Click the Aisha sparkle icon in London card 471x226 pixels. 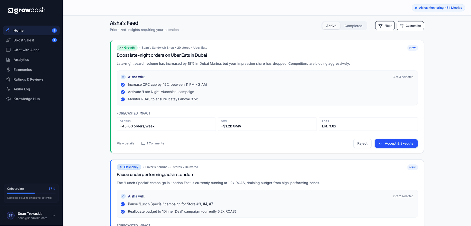(x=123, y=196)
